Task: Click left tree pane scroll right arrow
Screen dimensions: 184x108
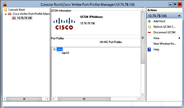Action: (47, 99)
